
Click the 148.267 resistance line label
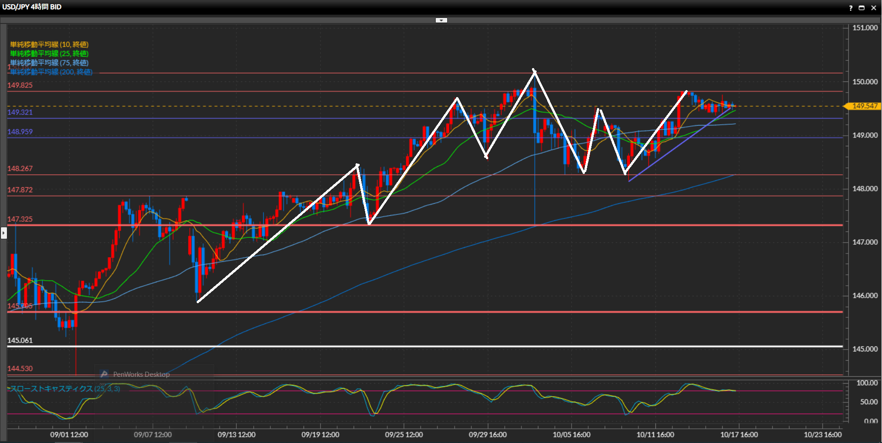(x=20, y=169)
